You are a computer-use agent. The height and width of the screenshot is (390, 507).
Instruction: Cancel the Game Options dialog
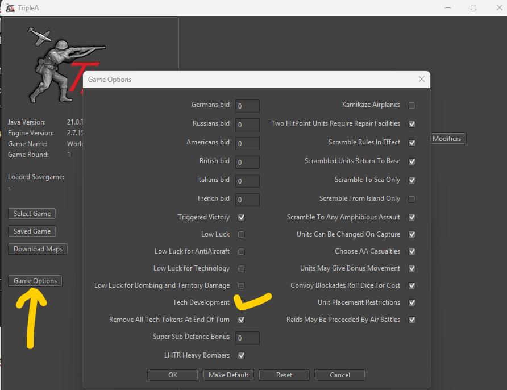[x=339, y=375]
